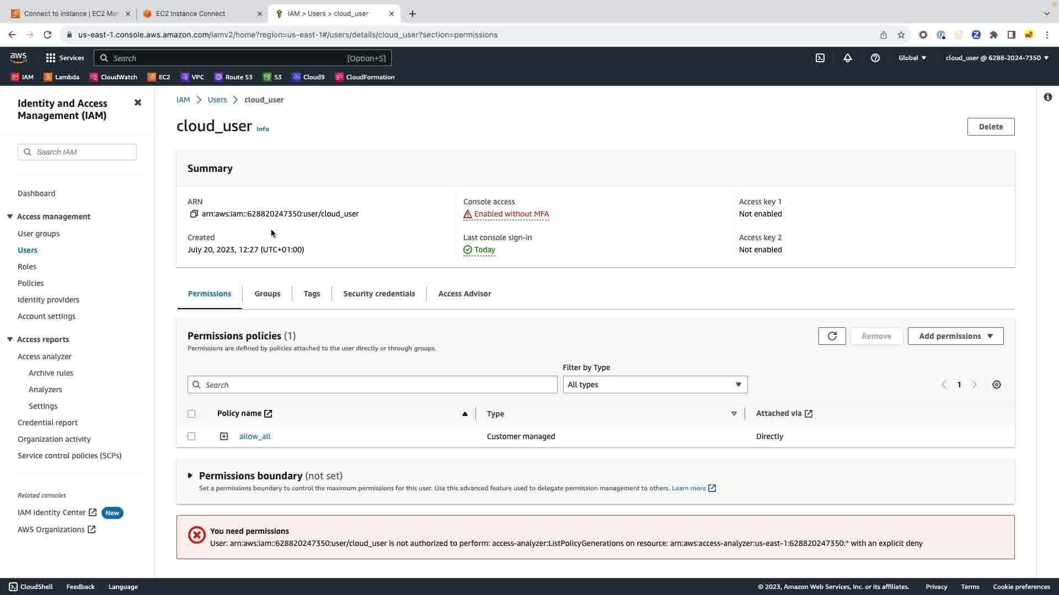Click the Lambda shortcut in favorites bar

coord(62,77)
